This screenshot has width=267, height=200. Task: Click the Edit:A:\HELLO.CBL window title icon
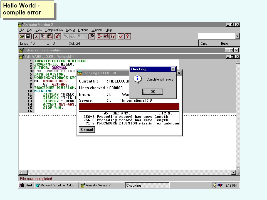pos(21,57)
